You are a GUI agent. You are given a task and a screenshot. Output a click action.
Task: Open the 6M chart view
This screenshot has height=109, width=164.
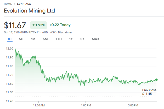[x=45, y=39]
